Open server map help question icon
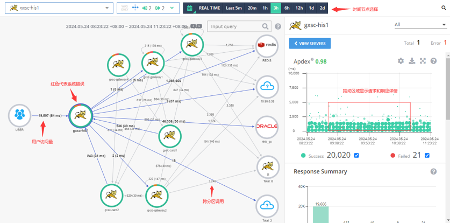The width and height of the screenshot is (450, 223). [x=278, y=26]
